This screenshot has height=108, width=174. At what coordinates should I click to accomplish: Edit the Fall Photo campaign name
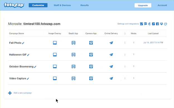[x=23, y=43]
